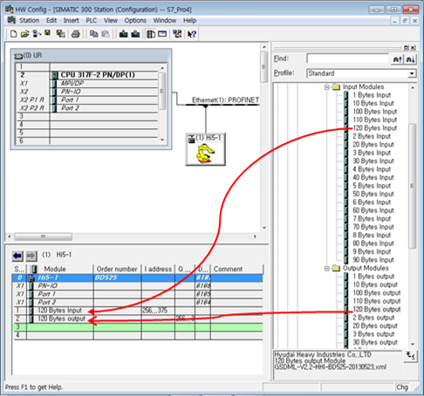The height and width of the screenshot is (396, 424).
Task: Open the Edit menu
Action: tap(51, 20)
